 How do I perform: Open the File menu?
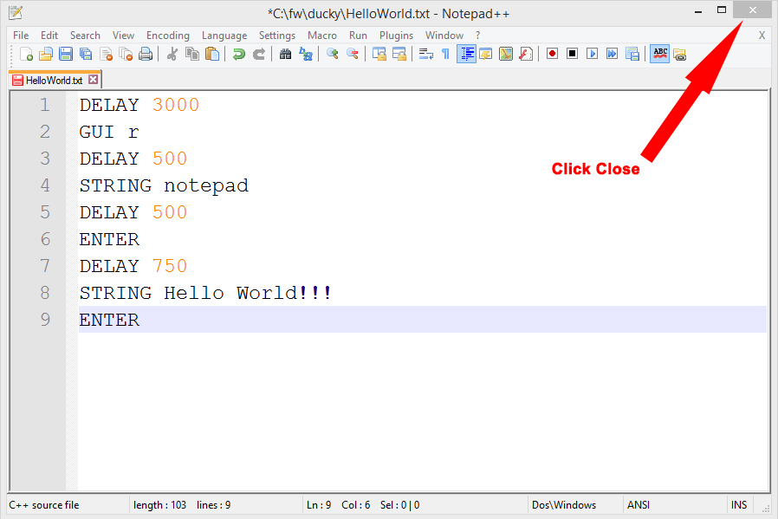(x=21, y=36)
